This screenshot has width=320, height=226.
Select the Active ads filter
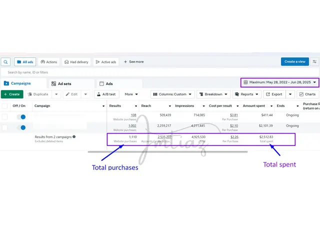(x=106, y=62)
